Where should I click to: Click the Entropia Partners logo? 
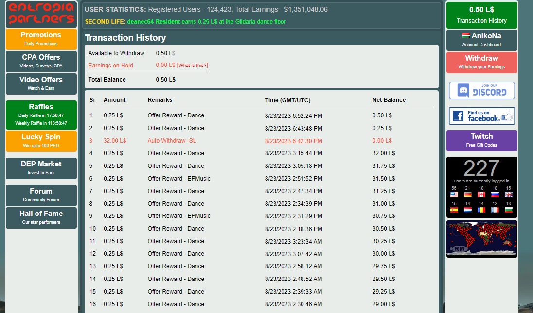click(41, 14)
